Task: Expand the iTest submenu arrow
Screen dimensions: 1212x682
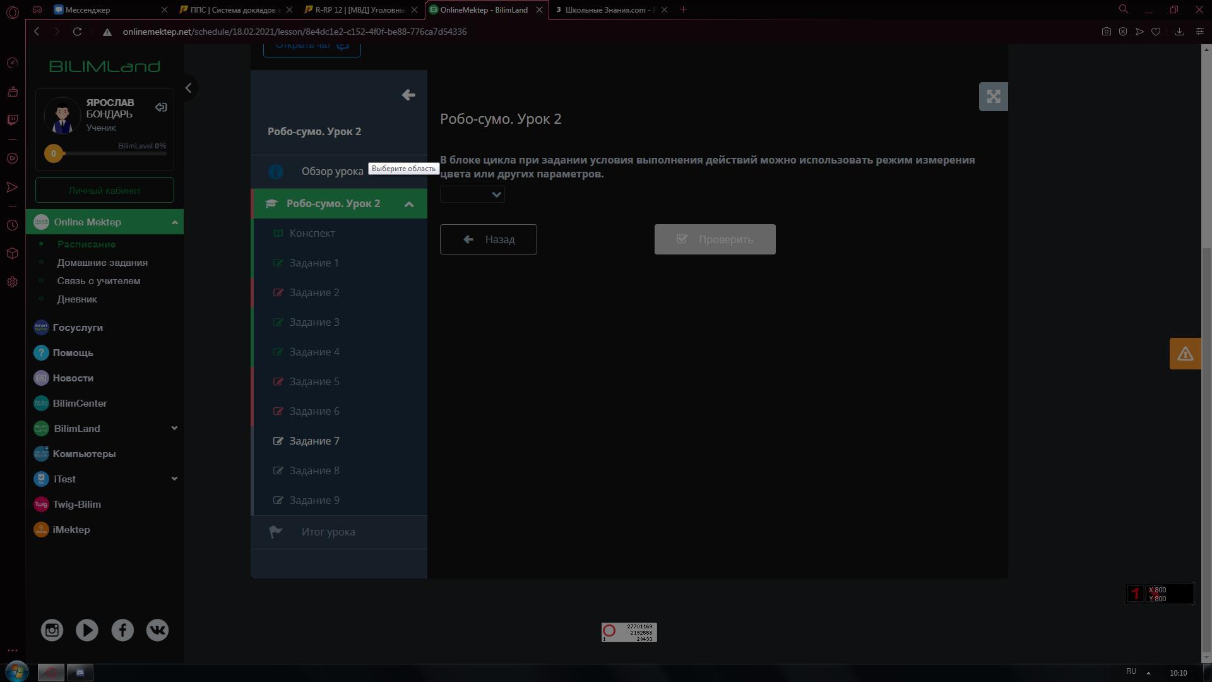Action: click(x=174, y=479)
